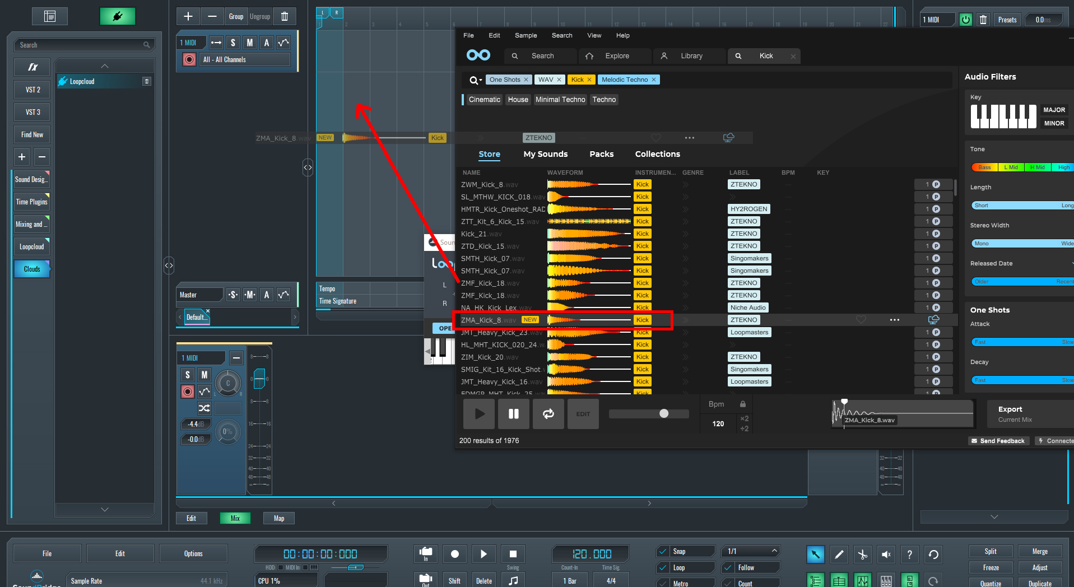Open the Loopcloud logo home

click(x=478, y=55)
